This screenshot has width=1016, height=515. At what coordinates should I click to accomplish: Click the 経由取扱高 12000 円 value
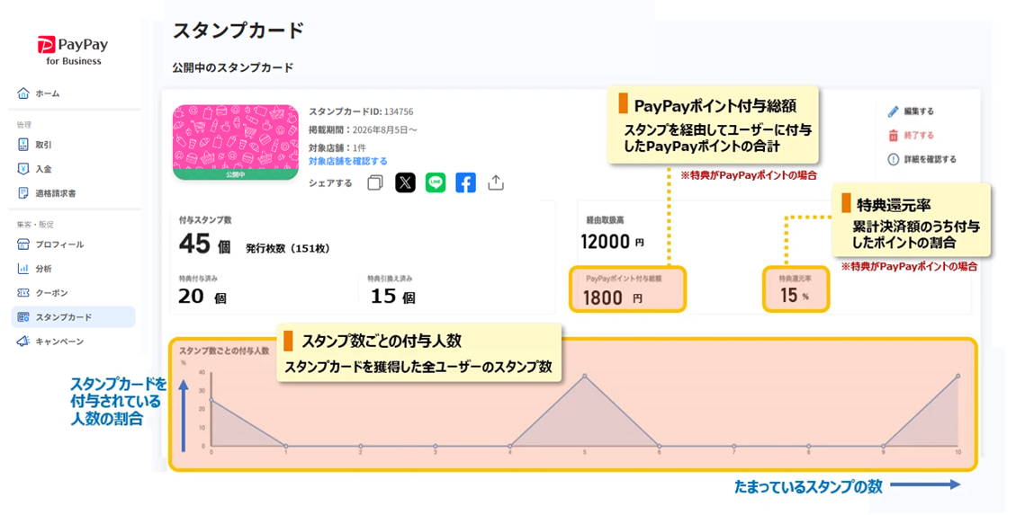[x=612, y=242]
